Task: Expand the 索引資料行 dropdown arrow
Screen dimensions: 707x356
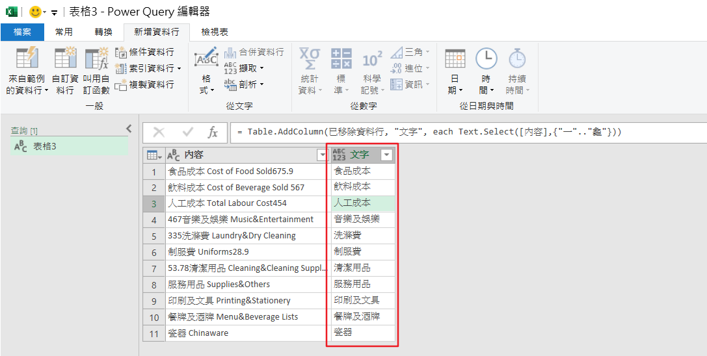Action: tap(179, 68)
